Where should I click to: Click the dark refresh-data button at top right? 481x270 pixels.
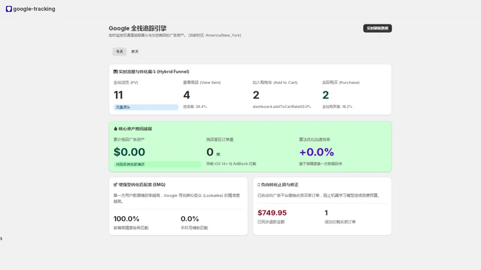click(378, 28)
